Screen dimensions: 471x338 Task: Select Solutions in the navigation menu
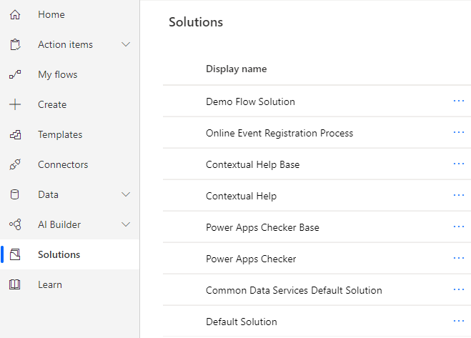59,254
